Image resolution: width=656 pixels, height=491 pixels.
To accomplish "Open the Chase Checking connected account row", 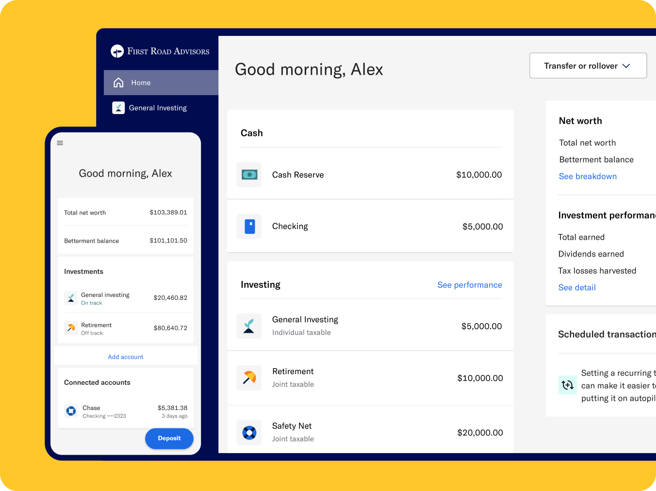I will 126,411.
